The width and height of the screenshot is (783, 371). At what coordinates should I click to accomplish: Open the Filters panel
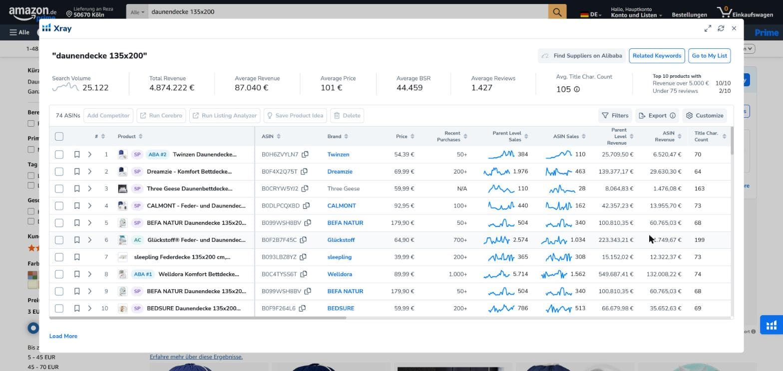[615, 116]
